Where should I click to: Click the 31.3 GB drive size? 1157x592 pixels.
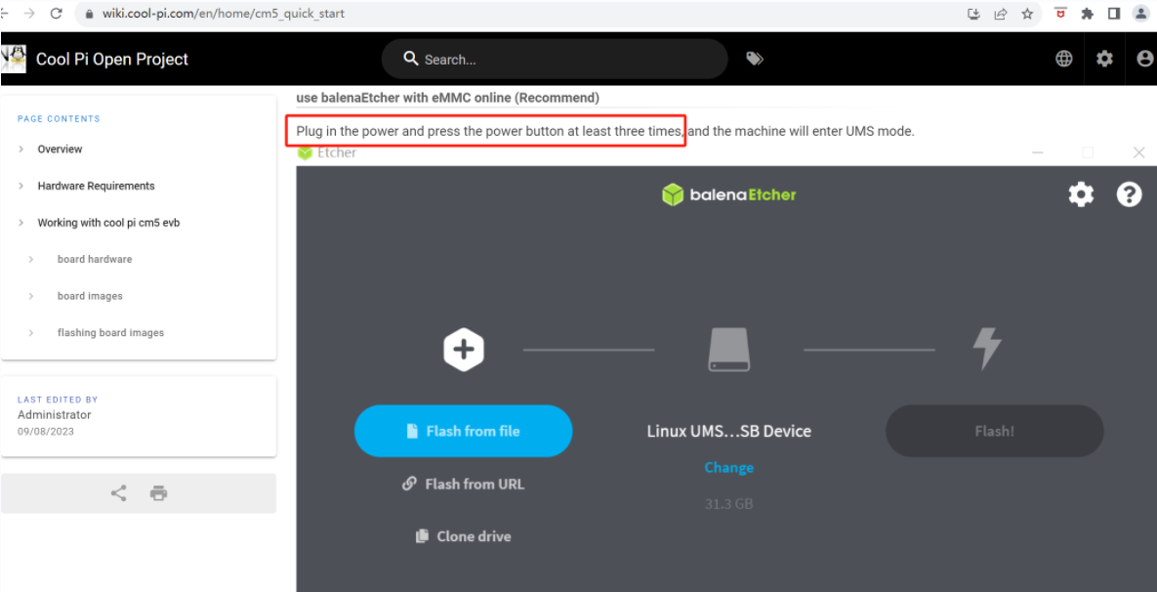click(x=729, y=504)
